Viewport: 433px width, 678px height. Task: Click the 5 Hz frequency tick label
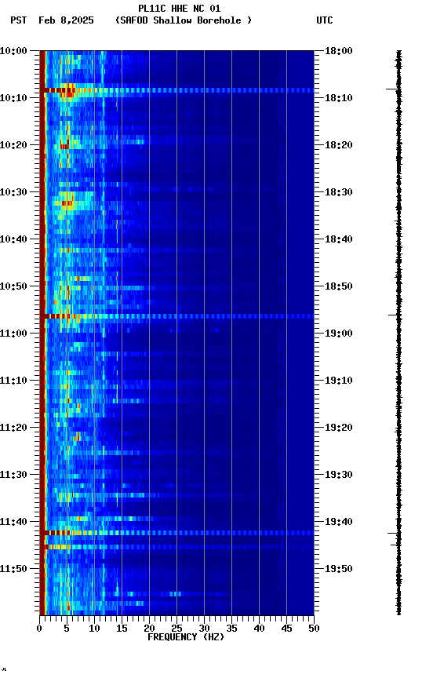pyautogui.click(x=67, y=629)
